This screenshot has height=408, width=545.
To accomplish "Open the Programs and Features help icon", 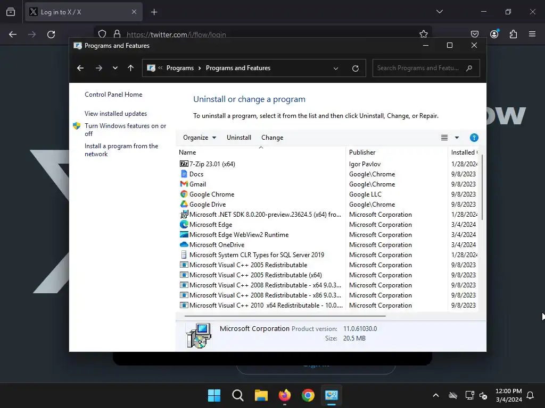I will click(474, 138).
